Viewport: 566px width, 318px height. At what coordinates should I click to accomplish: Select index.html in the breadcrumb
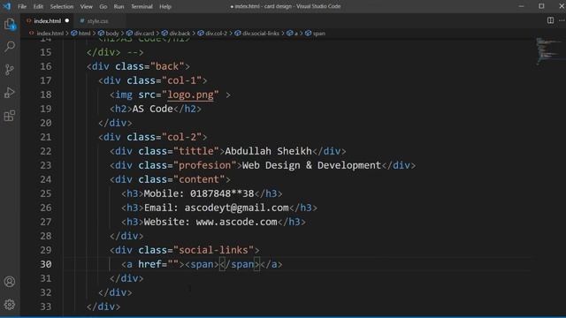pos(50,34)
